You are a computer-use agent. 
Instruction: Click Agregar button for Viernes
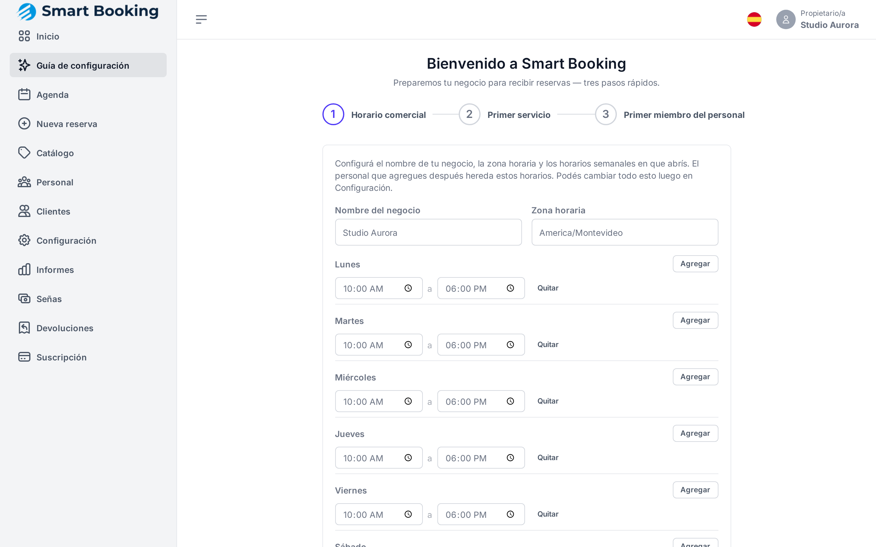(x=695, y=490)
